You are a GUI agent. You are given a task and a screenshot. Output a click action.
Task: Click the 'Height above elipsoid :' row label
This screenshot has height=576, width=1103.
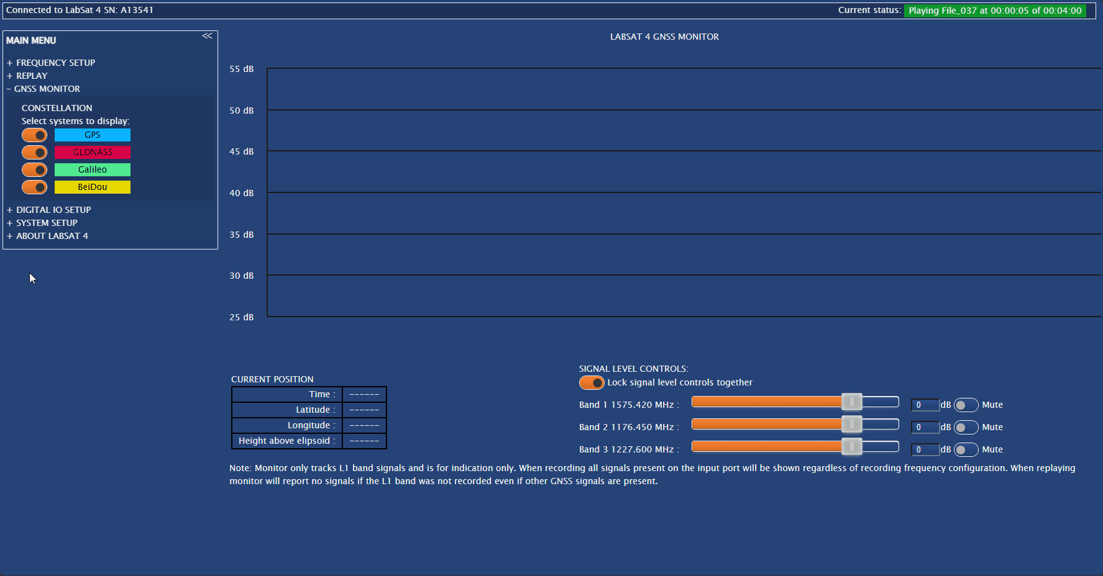tap(287, 441)
